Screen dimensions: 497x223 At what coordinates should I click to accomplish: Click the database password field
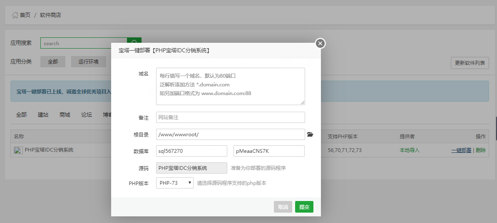[x=269, y=151]
